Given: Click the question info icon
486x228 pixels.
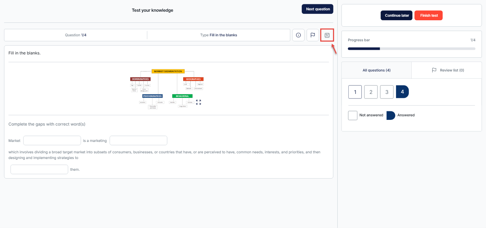Looking at the screenshot, I should 299,35.
